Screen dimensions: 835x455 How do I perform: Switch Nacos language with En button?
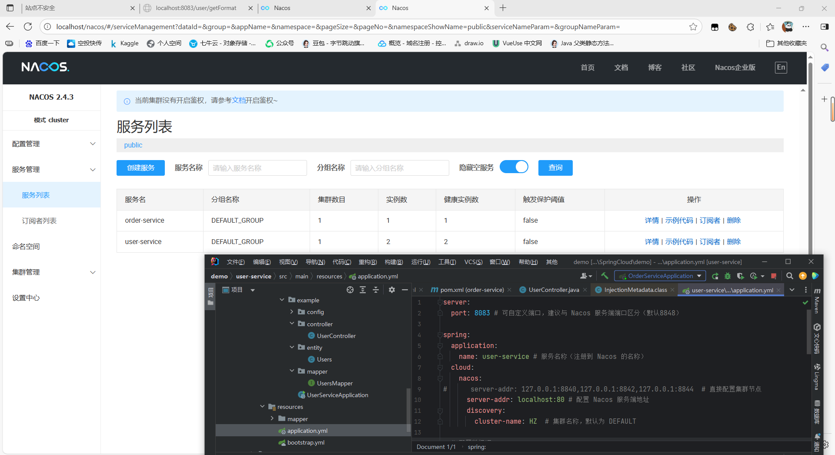point(781,67)
